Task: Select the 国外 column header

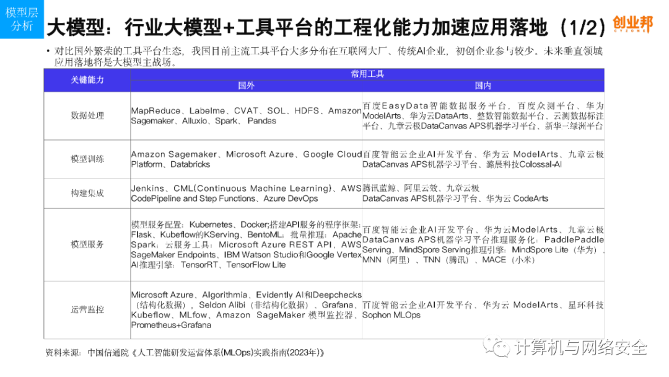Action: pyautogui.click(x=246, y=86)
